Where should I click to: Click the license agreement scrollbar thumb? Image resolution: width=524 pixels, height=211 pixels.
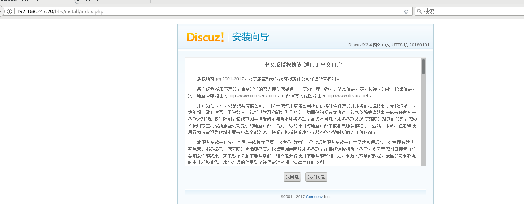pyautogui.click(x=423, y=67)
